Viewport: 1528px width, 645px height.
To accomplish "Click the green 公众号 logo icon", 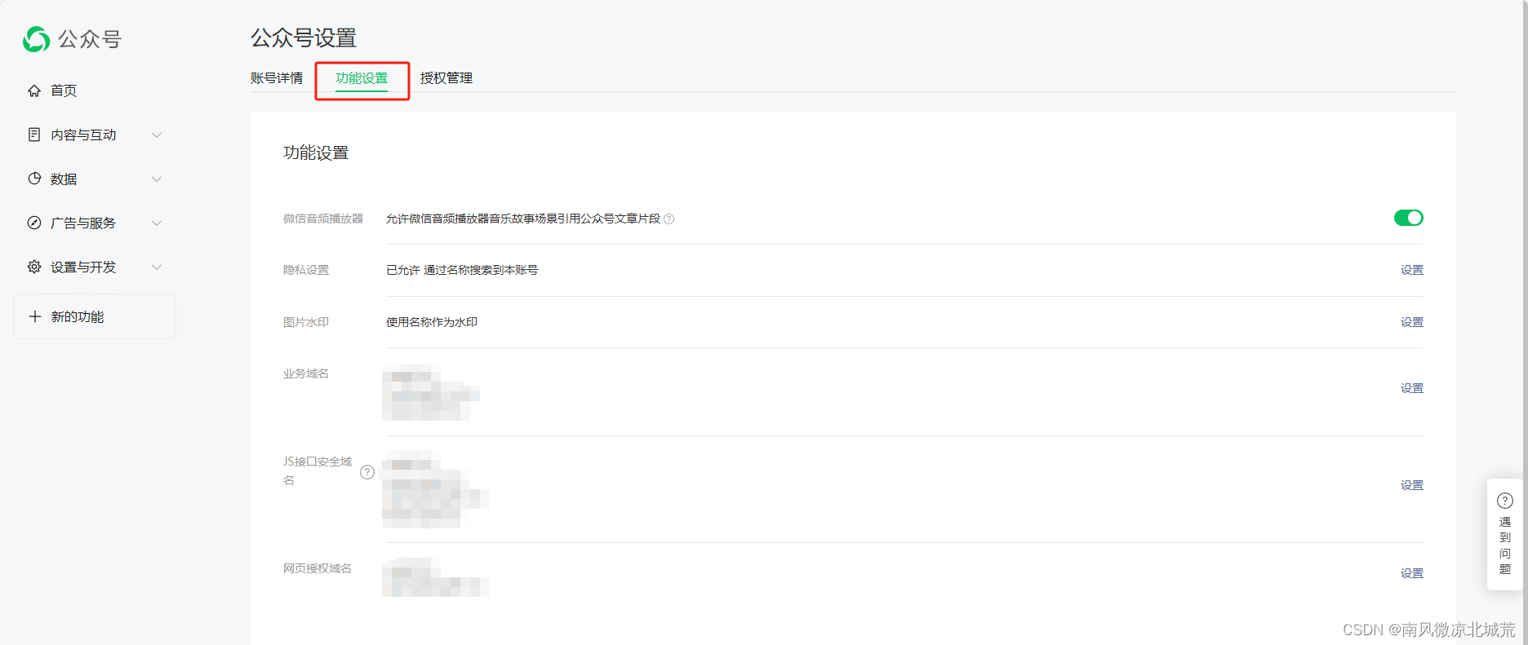I will click(36, 39).
